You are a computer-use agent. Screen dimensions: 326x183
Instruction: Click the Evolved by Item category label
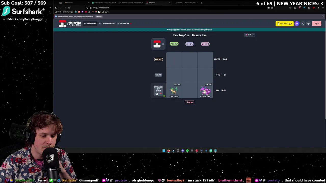[x=158, y=90]
